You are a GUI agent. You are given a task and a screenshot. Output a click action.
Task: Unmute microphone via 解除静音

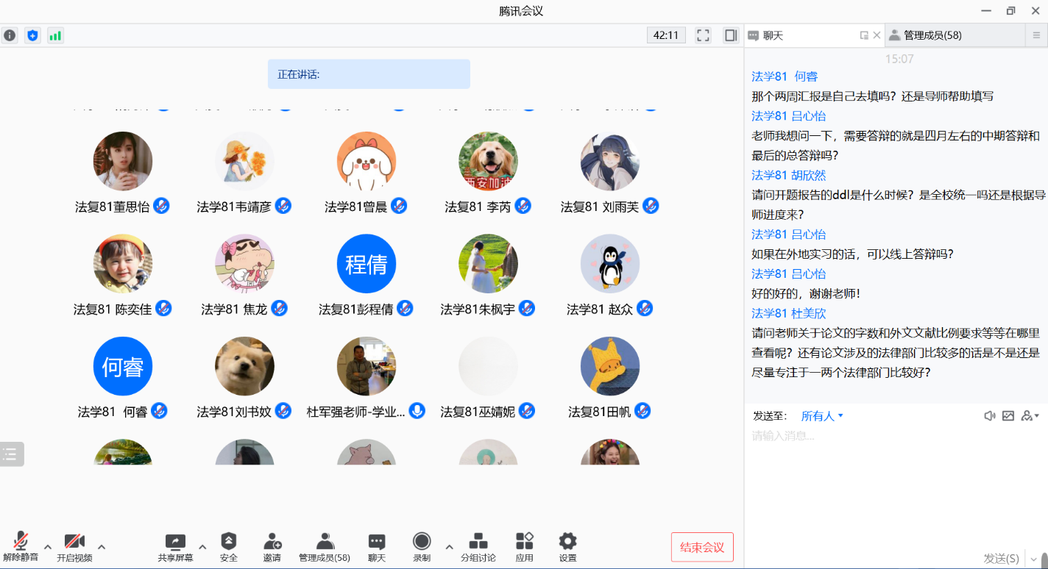pos(21,547)
